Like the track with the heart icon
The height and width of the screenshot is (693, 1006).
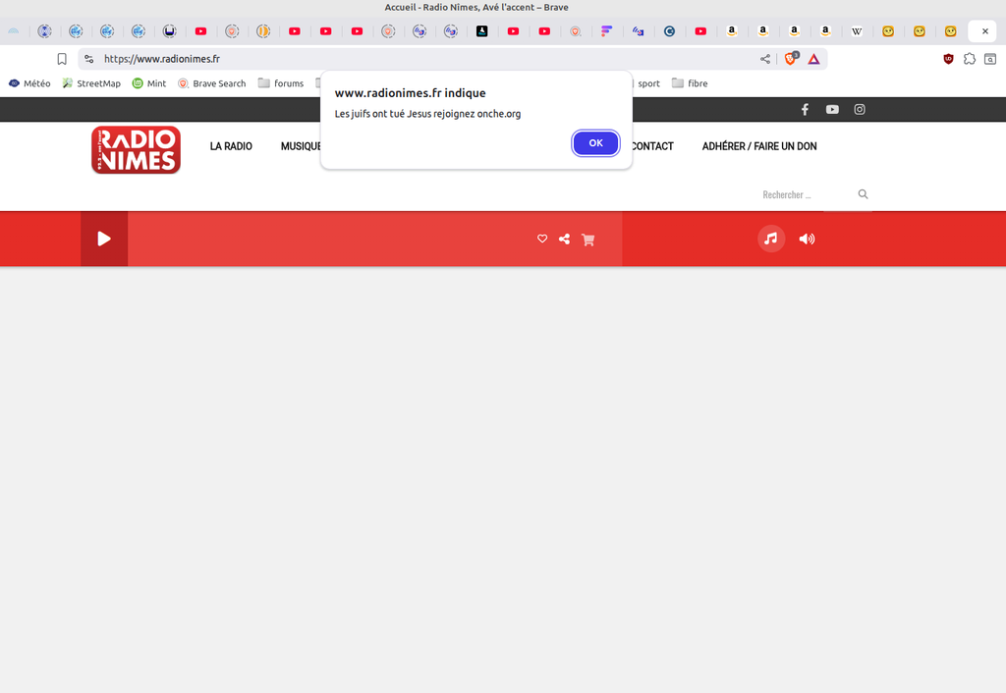(x=542, y=240)
